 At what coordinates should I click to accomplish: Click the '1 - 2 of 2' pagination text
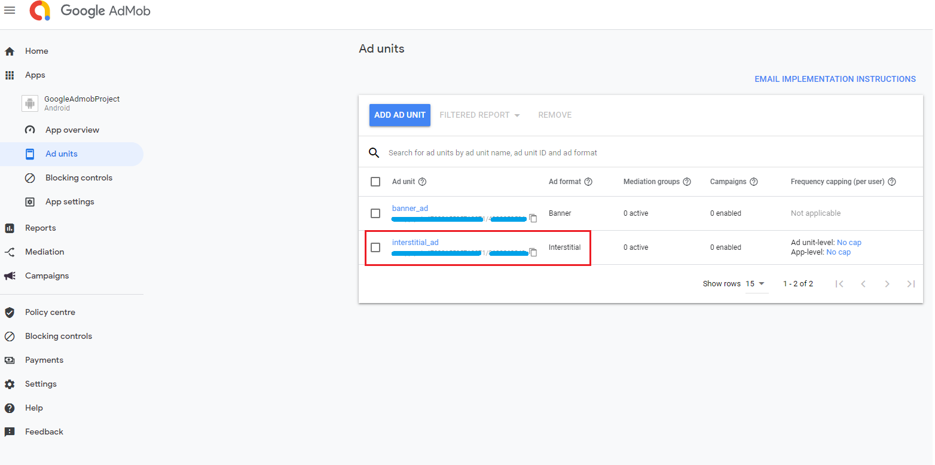[798, 284]
